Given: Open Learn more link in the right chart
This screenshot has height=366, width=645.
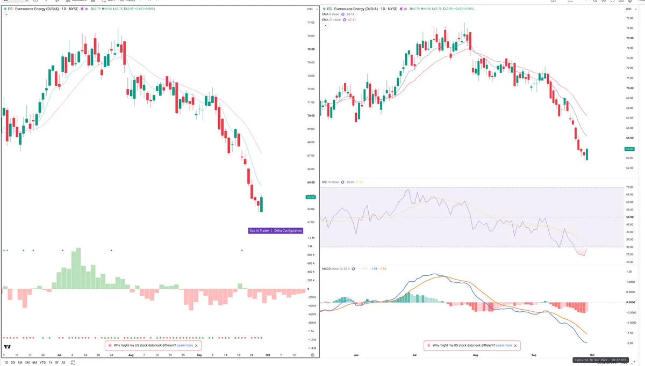Looking at the screenshot, I should [x=504, y=346].
